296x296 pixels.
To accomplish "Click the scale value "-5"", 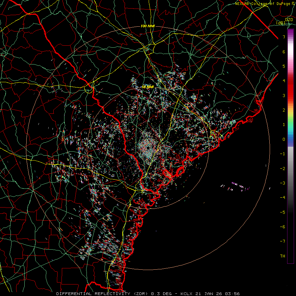I will pyautogui.click(x=283, y=212).
